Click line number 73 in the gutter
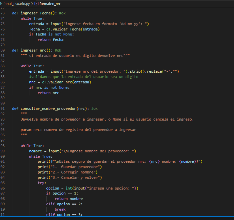Image resolution: width=234 pixels, height=220 pixels. (3, 13)
